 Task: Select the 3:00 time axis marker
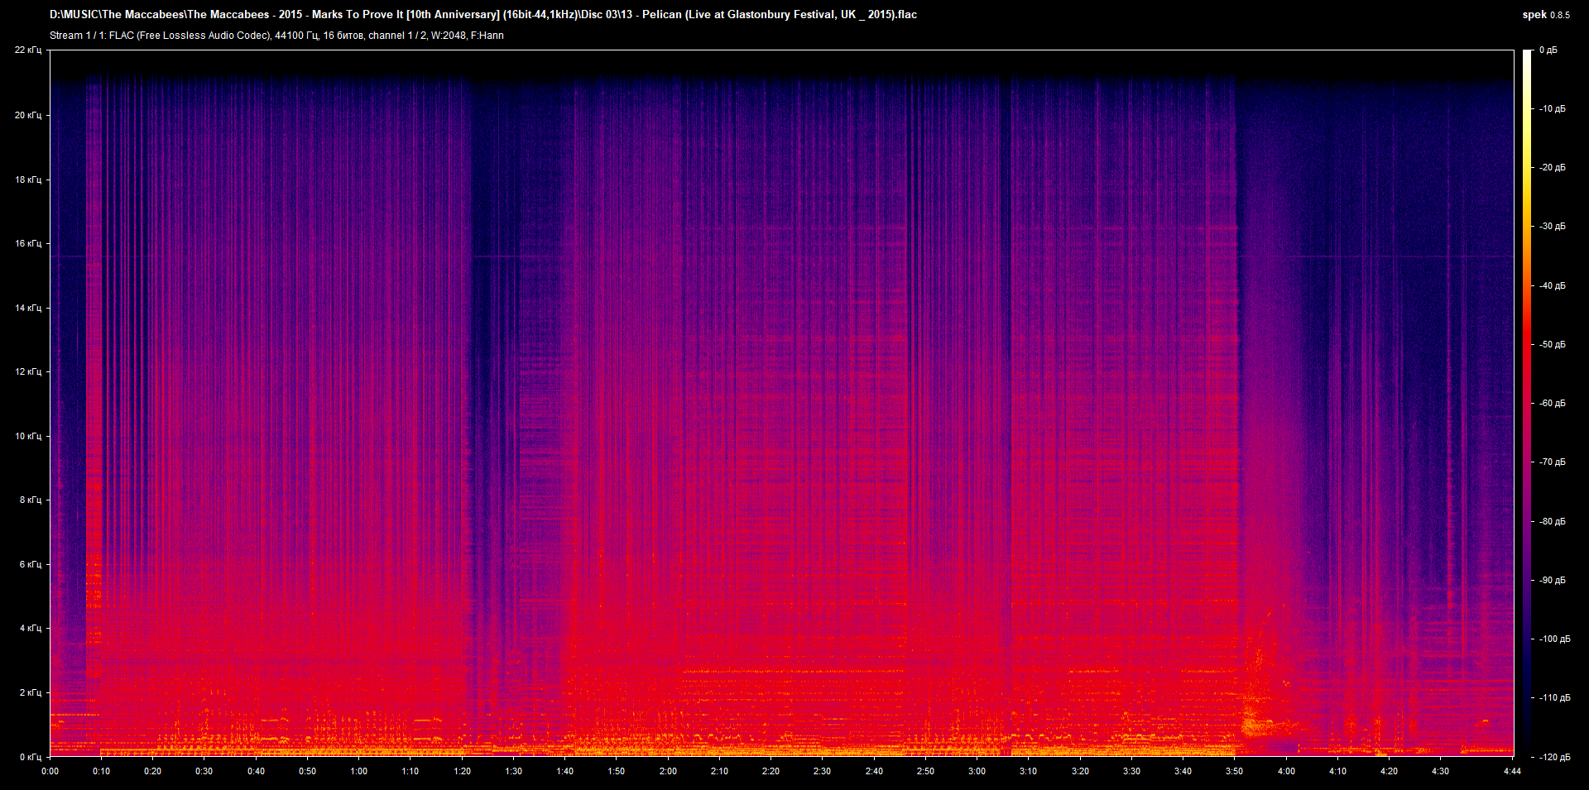(977, 771)
